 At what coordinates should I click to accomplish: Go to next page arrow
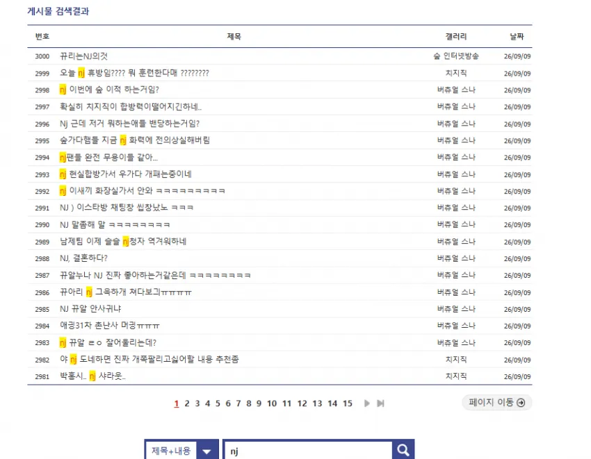tap(366, 403)
